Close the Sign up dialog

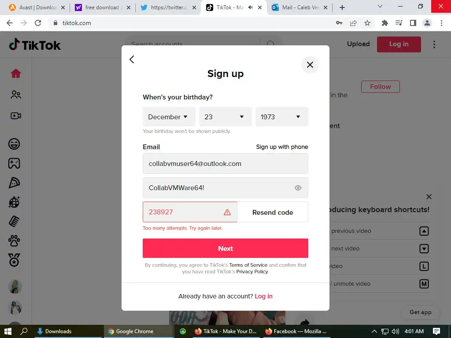coord(310,65)
